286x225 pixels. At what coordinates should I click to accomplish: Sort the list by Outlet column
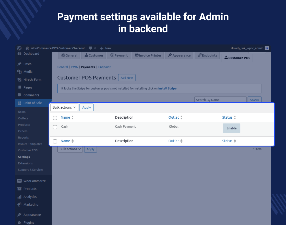pyautogui.click(x=174, y=117)
